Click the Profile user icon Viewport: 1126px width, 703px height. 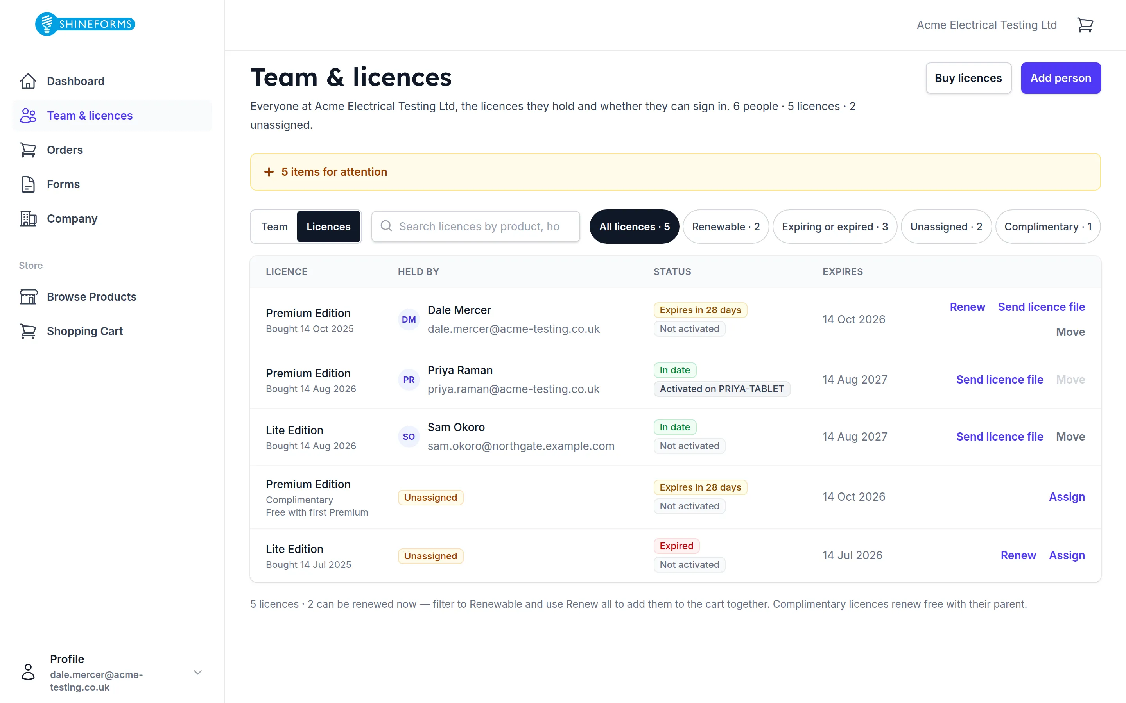point(28,672)
